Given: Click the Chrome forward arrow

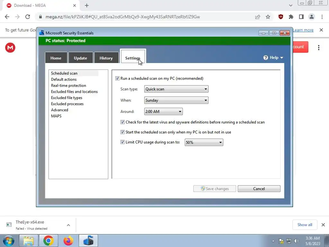Looking at the screenshot, I should point(17,17).
